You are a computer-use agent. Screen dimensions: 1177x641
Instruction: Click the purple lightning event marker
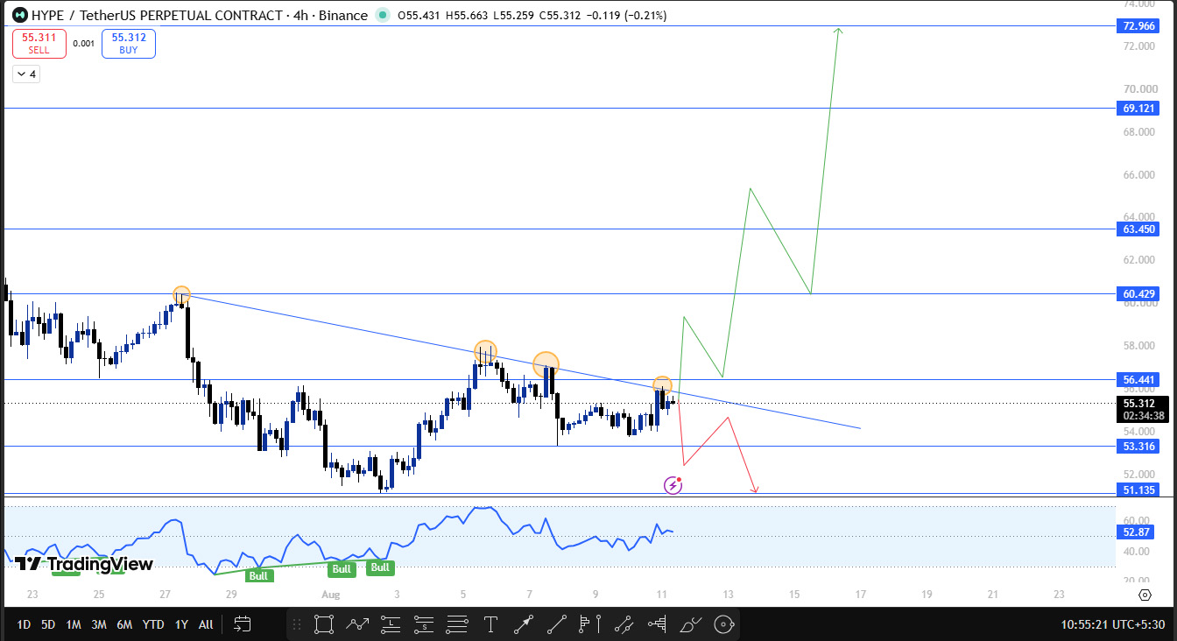pyautogui.click(x=673, y=484)
